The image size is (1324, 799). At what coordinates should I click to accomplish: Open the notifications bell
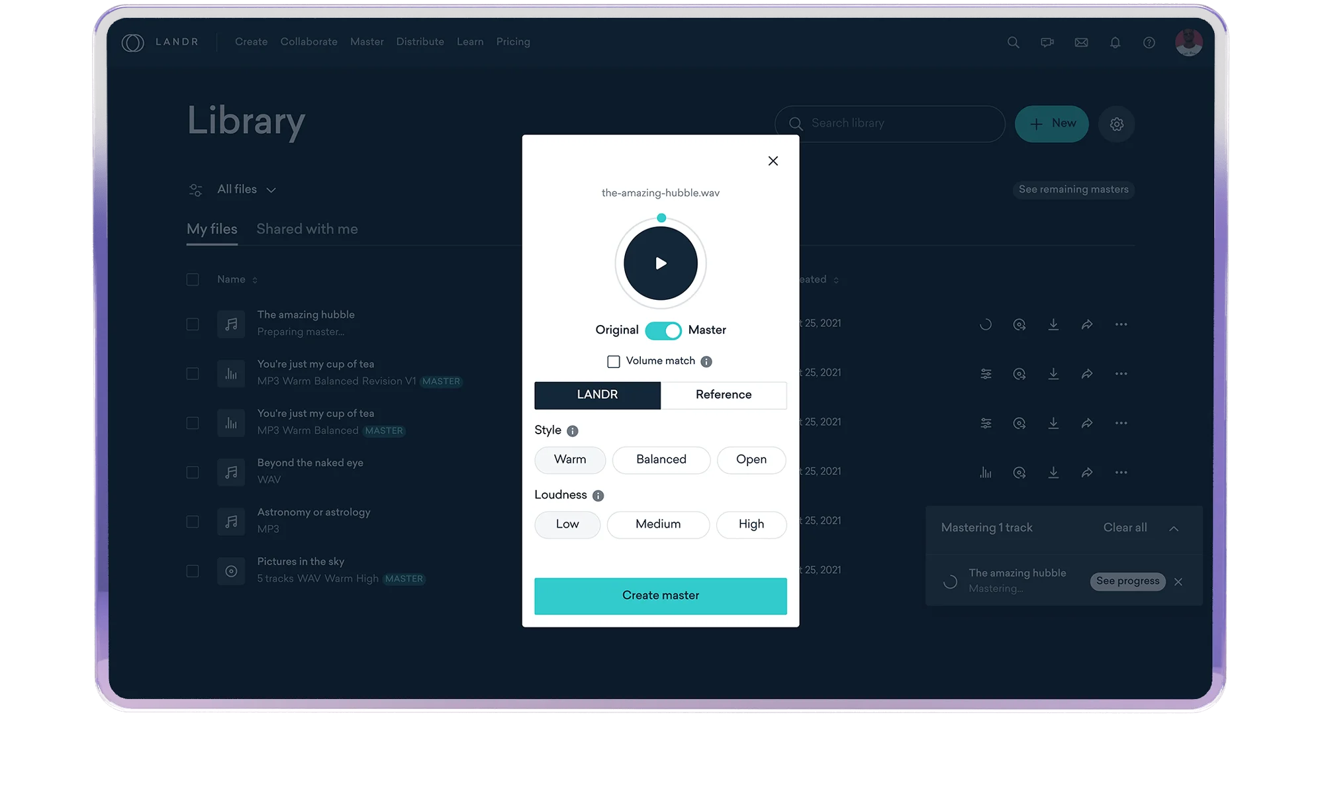1115,42
